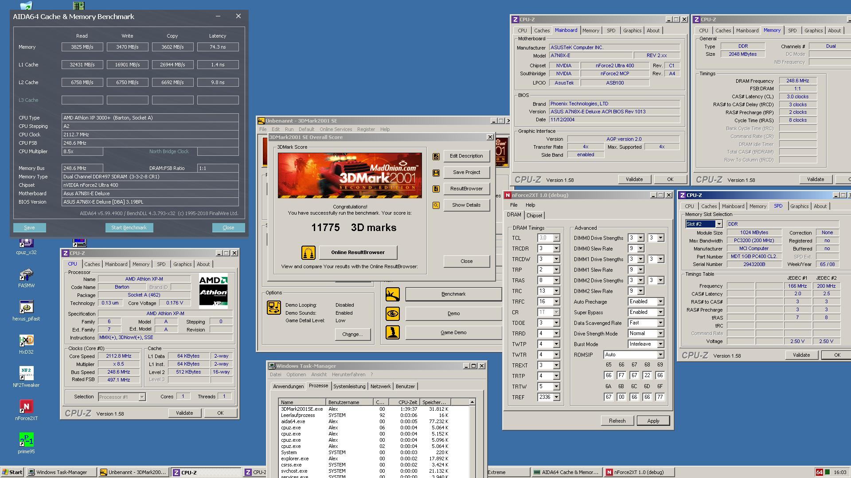
Task: Click ROMSIP register 6F value field
Action: point(660,397)
